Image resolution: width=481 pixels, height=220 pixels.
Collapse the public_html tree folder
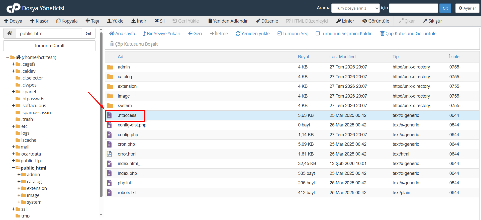(x=13, y=168)
